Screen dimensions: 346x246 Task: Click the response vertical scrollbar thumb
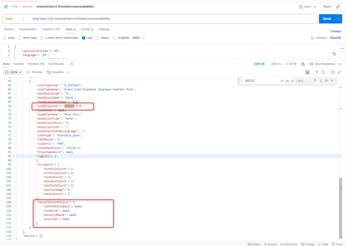(341, 208)
